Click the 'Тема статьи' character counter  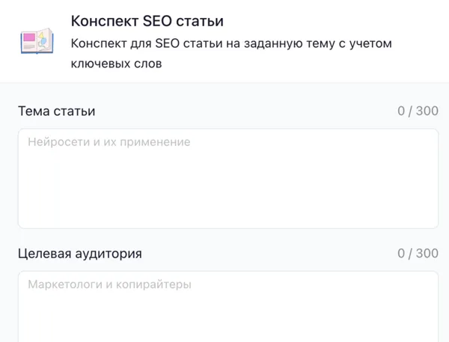point(418,112)
